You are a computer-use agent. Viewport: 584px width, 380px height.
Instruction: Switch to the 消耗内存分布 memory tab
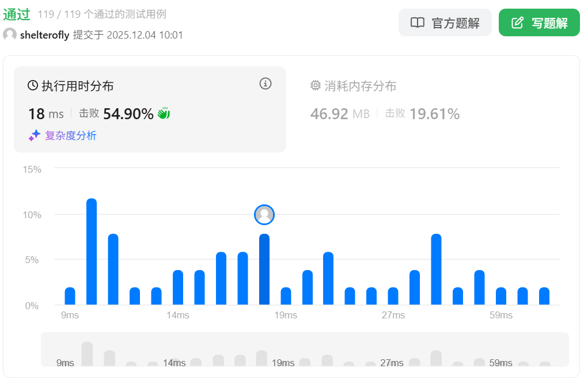361,86
